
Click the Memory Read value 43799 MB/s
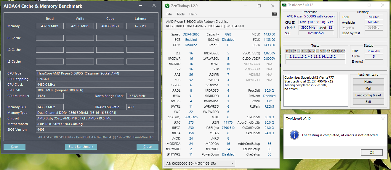pyautogui.click(x=50, y=26)
